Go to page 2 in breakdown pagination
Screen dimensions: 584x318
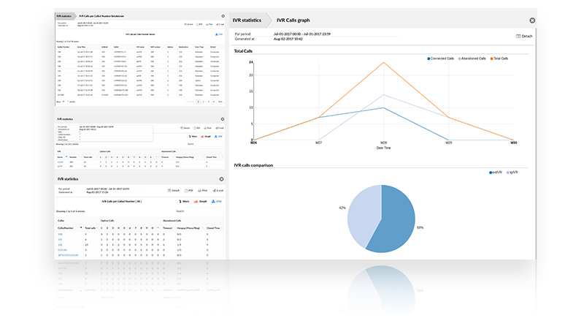pyautogui.click(x=204, y=102)
